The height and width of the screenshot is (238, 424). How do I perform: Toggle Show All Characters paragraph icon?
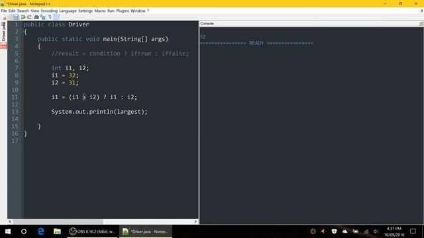(x=50, y=17)
